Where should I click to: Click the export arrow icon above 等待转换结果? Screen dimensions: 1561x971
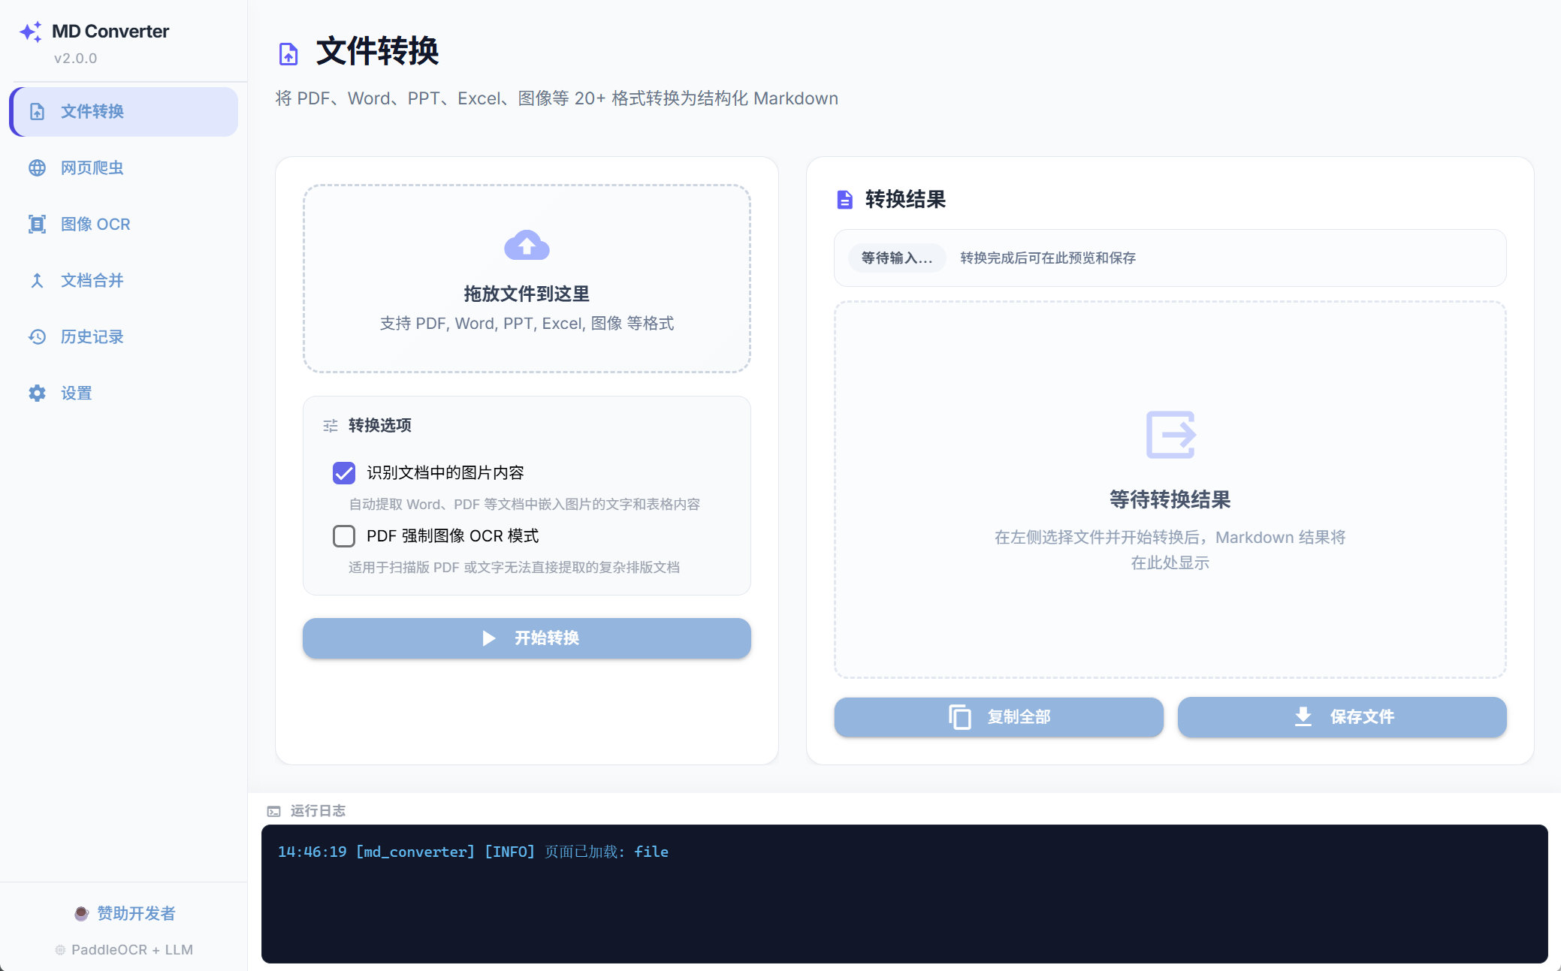(1170, 434)
